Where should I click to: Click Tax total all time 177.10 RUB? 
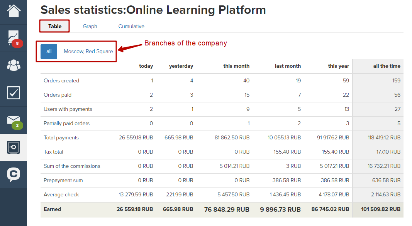388,152
